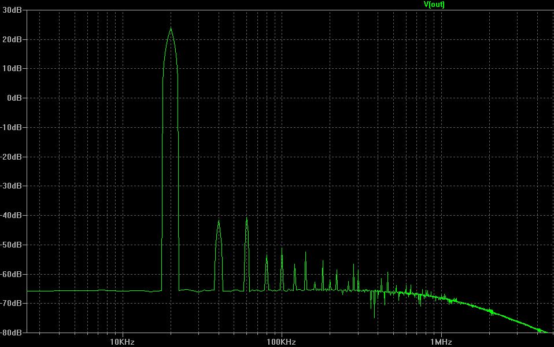554x347 pixels.
Task: Click the -10dB axis label
Action: click(x=11, y=127)
